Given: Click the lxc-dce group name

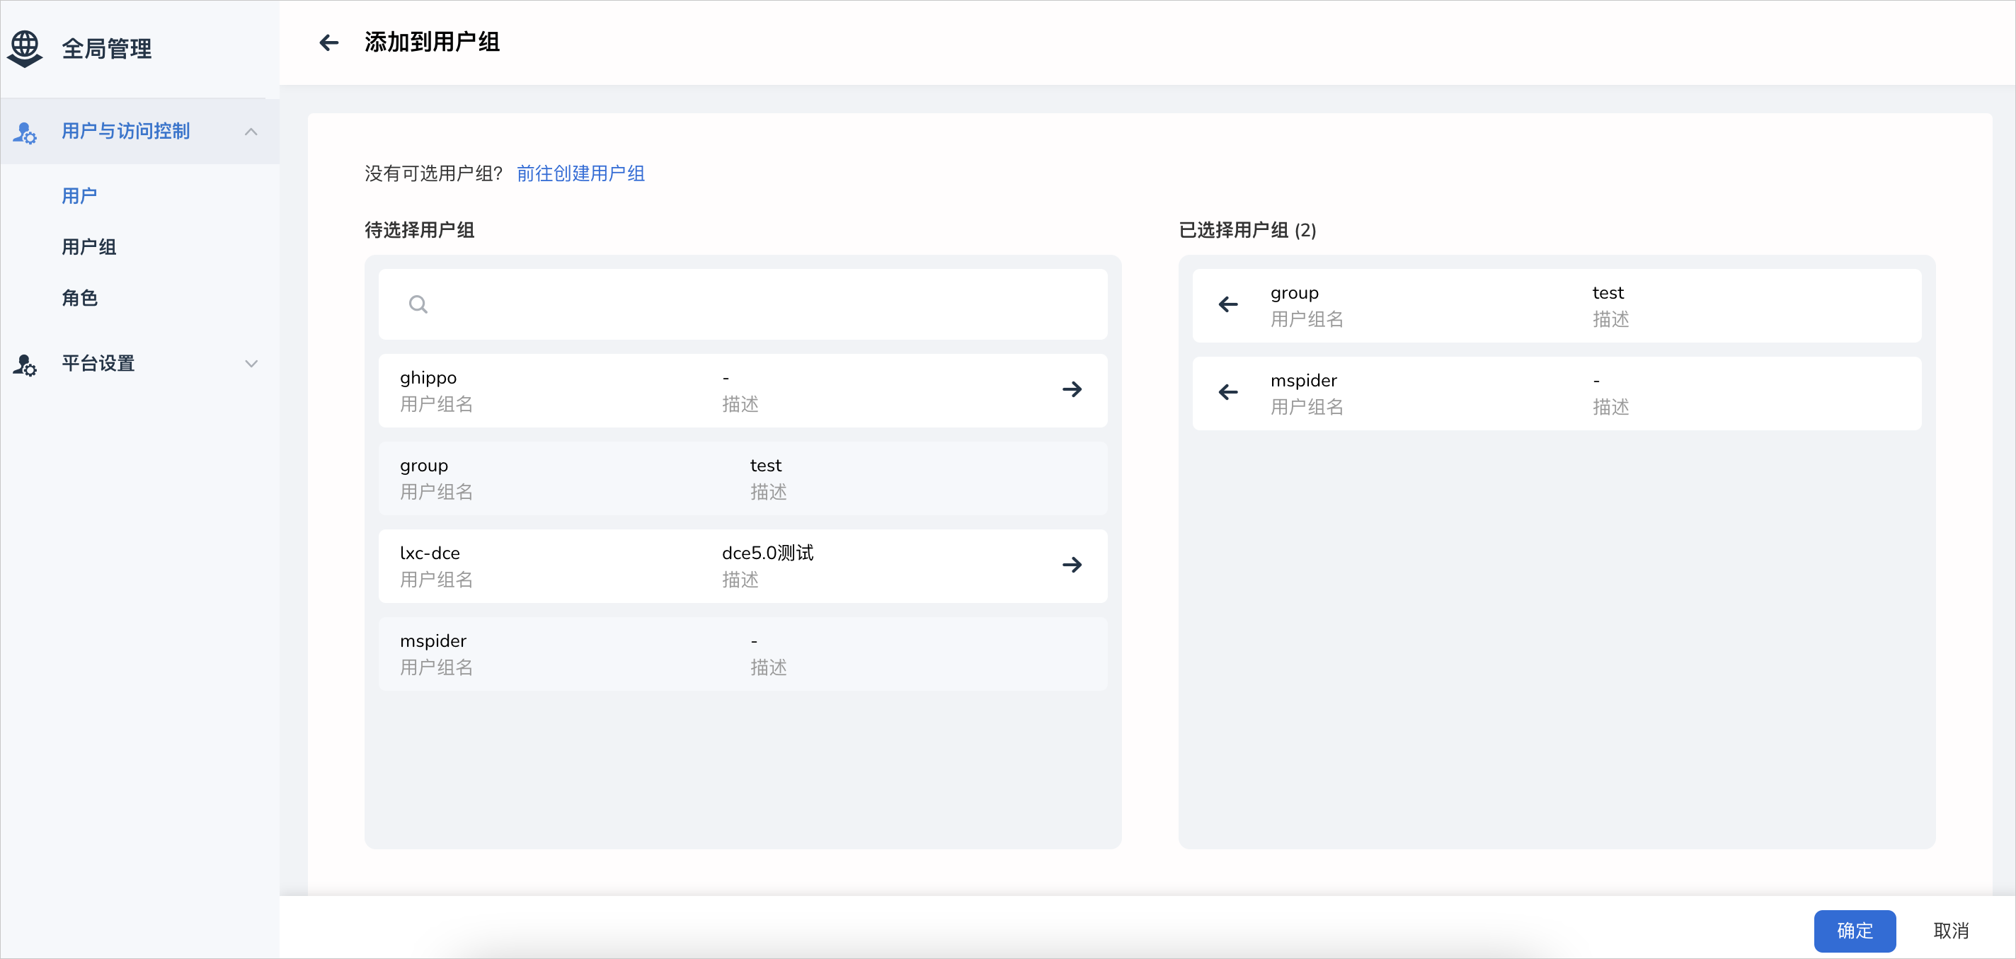Looking at the screenshot, I should coord(430,553).
